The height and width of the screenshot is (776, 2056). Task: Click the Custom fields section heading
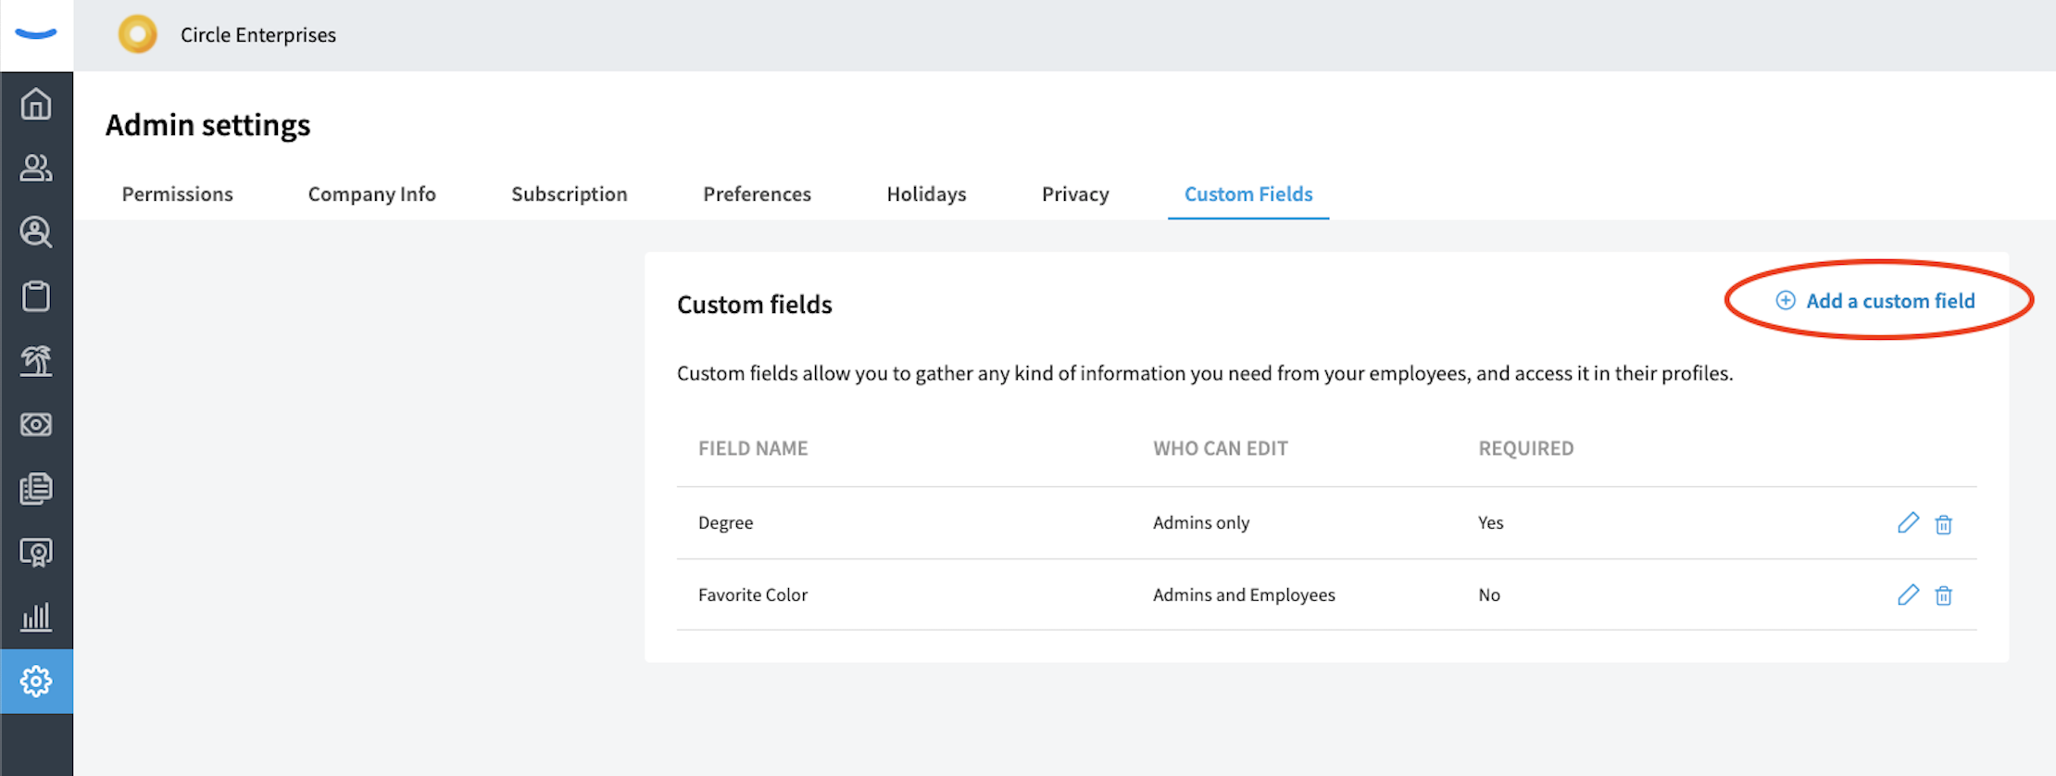[755, 305]
